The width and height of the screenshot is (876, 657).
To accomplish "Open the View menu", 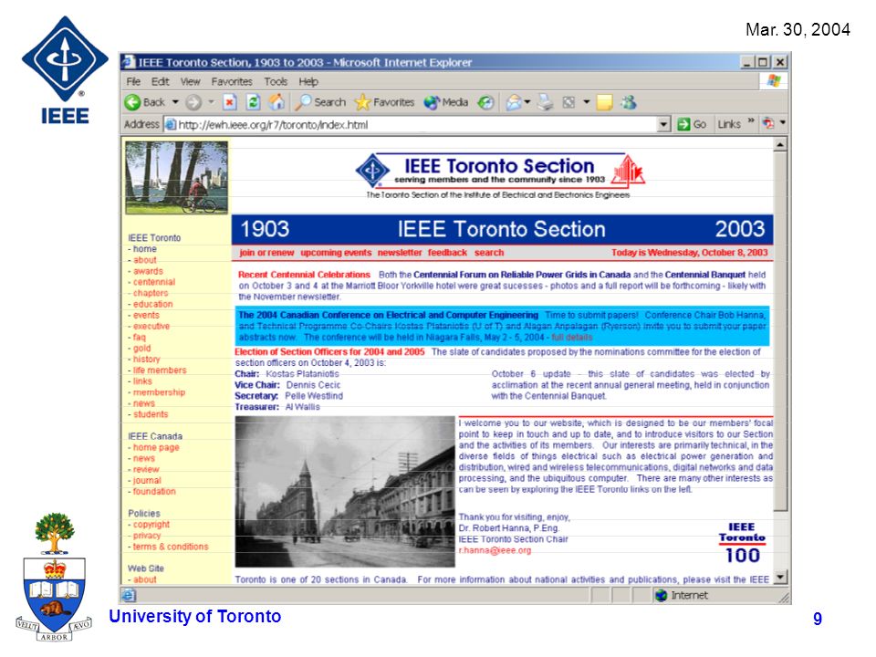I will pyautogui.click(x=190, y=81).
